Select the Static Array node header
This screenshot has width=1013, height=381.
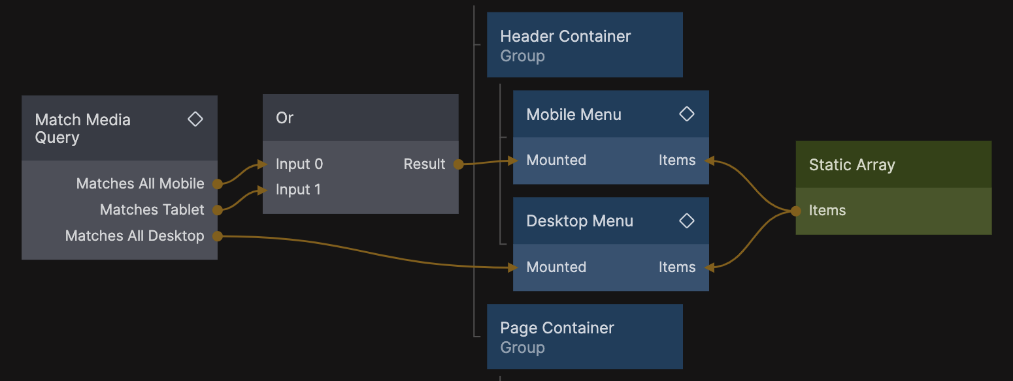(x=893, y=165)
